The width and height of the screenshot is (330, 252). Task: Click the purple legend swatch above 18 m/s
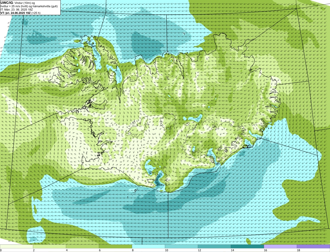[313, 247]
